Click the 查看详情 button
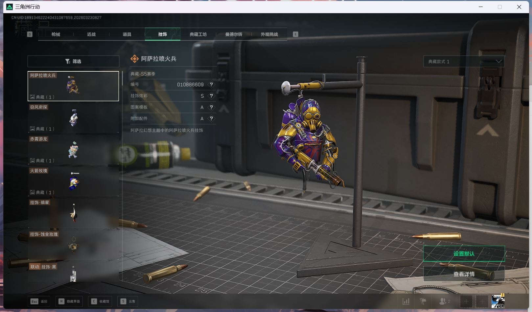Screen dimensions: 532x312 pos(464,274)
